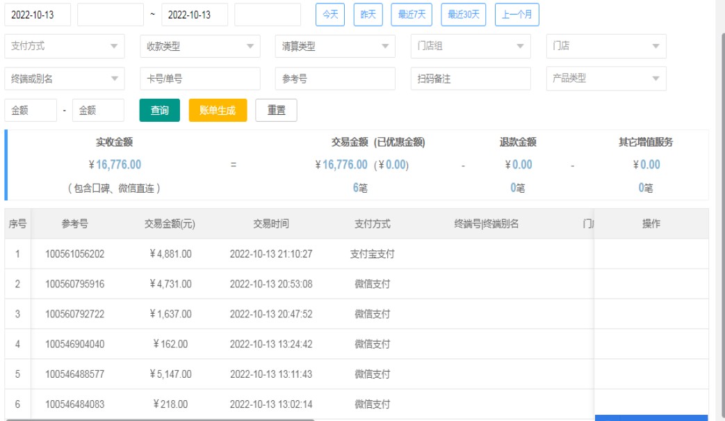Expand the 门店组 selector
This screenshot has height=421, width=725.
(471, 47)
